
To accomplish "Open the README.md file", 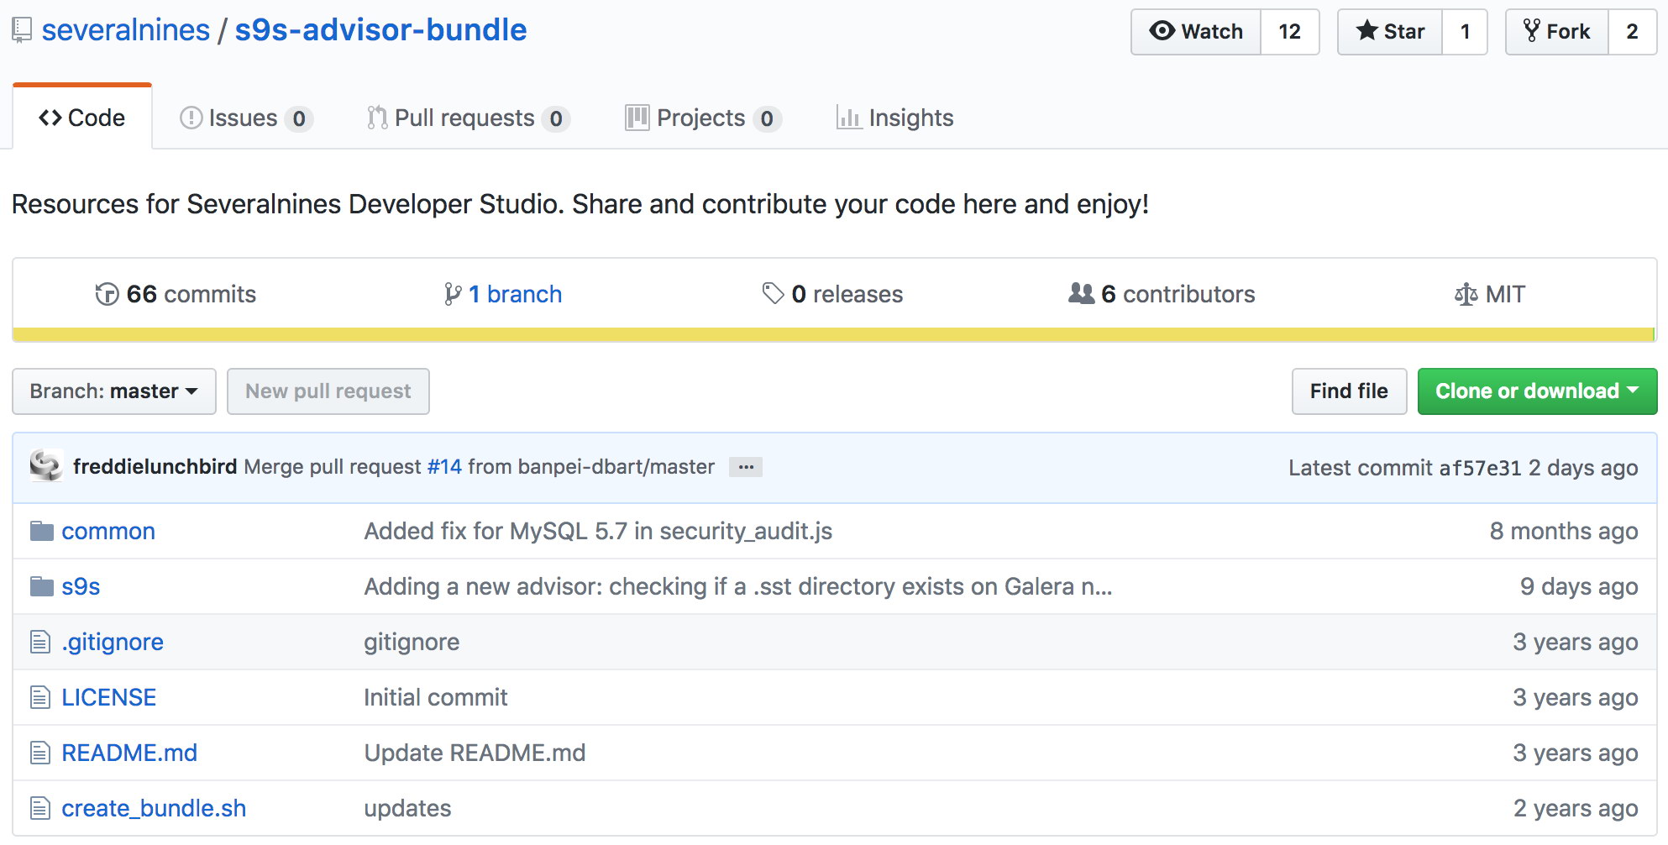I will click(x=129, y=753).
